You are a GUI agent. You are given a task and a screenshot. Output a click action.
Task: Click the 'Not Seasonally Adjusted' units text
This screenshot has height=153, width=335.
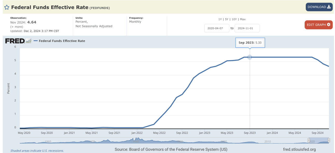(94, 26)
